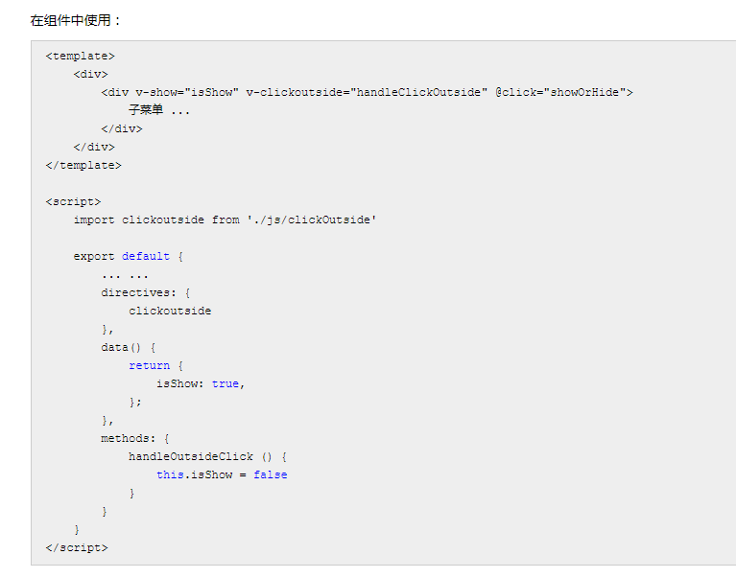Click the closing </script> tag
Screen dimensions: 736x578
[77, 547]
